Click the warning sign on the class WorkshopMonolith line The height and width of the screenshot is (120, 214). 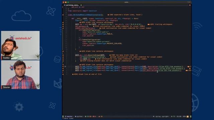pos(63,15)
